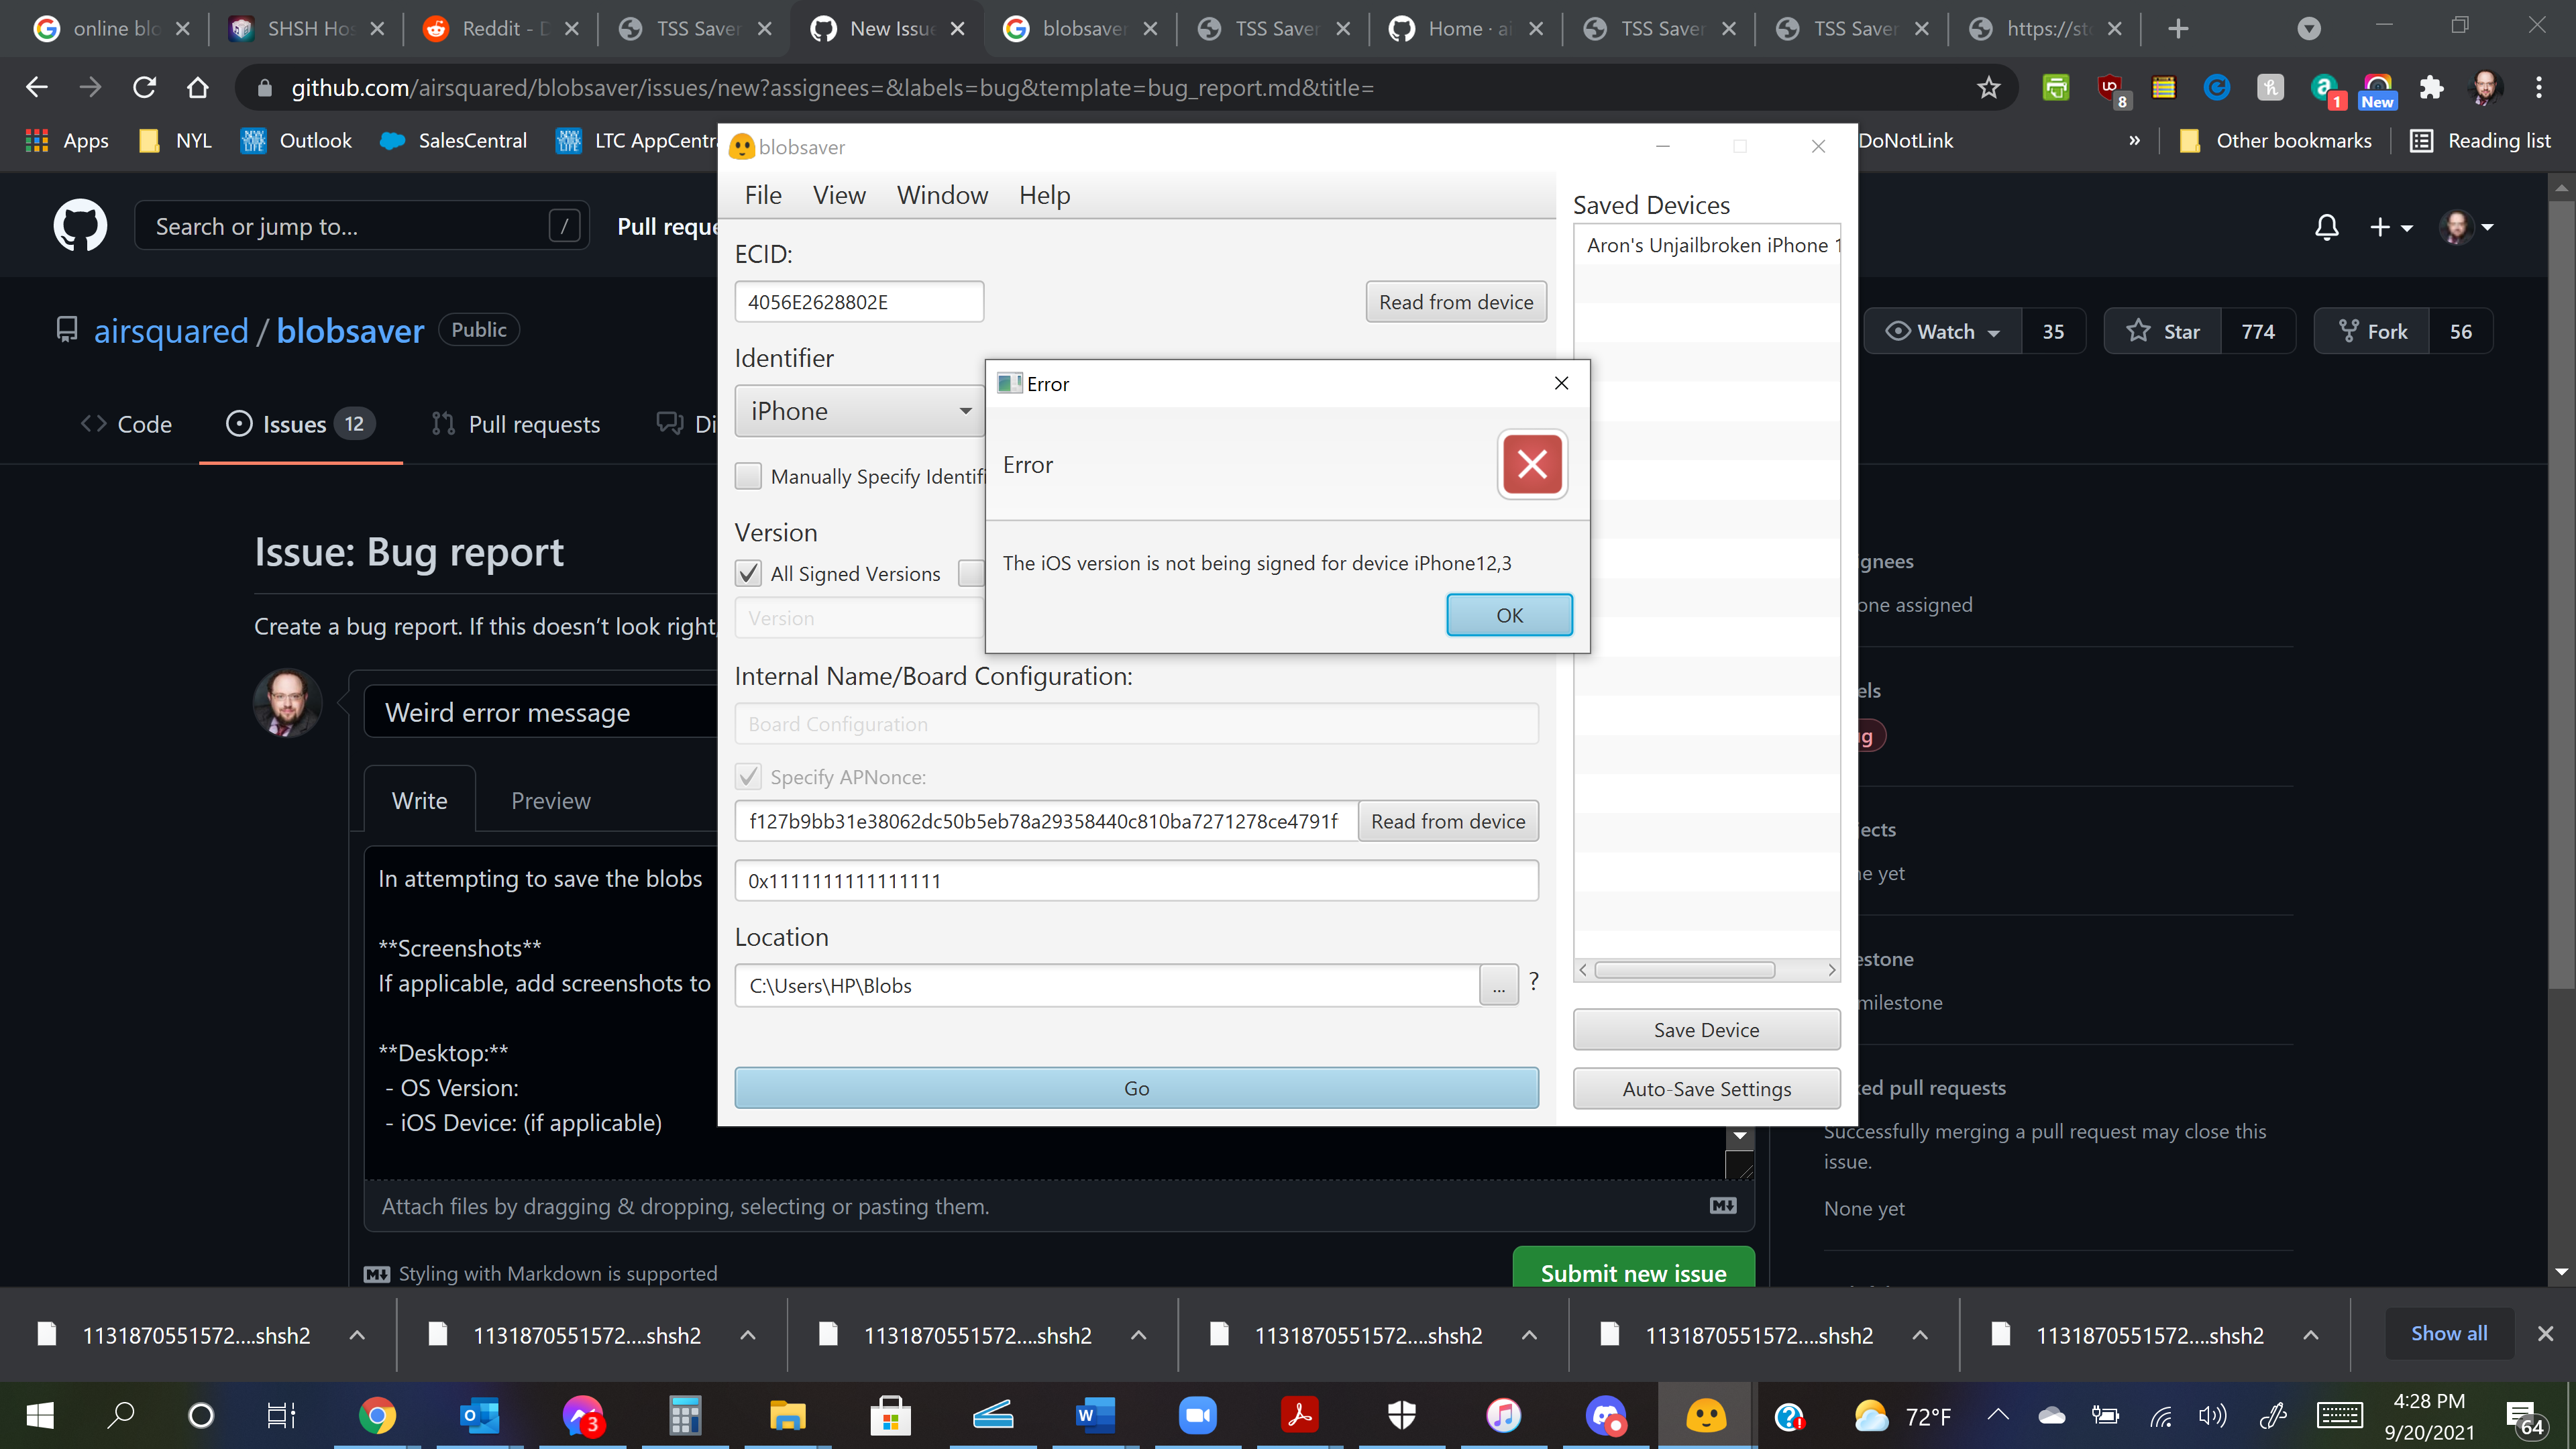Uncheck All Signed Versions
The image size is (2576, 1449).
point(748,573)
